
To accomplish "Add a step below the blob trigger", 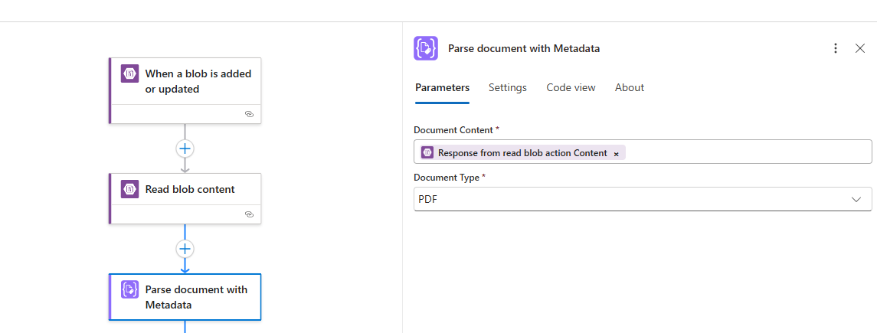I will pos(185,148).
